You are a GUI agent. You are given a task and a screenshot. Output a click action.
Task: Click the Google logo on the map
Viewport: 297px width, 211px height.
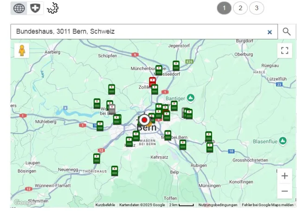click(25, 202)
